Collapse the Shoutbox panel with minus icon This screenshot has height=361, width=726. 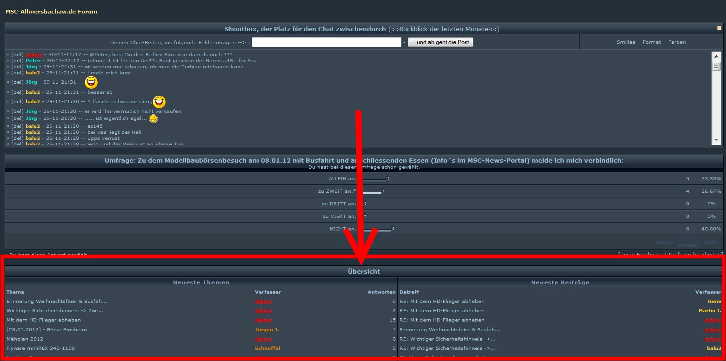(x=719, y=28)
